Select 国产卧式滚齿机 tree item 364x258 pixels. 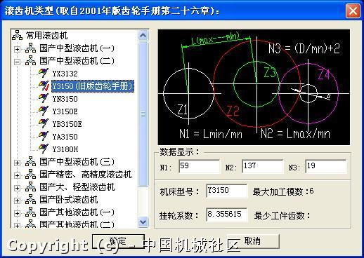click(x=69, y=200)
